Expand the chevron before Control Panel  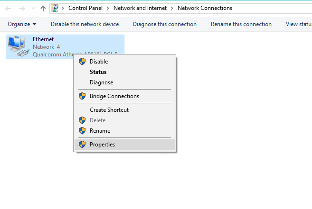[63, 9]
